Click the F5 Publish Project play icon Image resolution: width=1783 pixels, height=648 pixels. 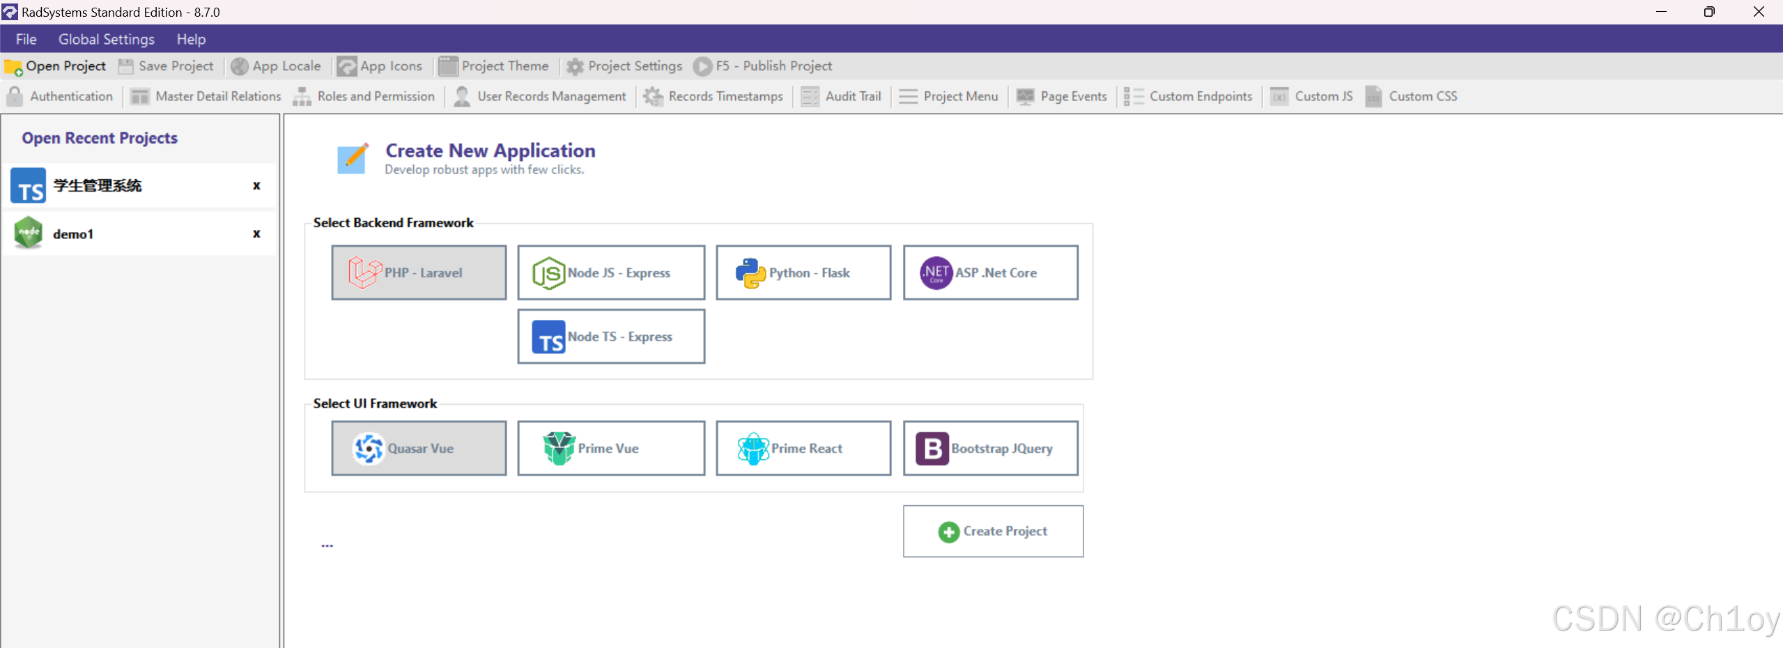(x=702, y=66)
